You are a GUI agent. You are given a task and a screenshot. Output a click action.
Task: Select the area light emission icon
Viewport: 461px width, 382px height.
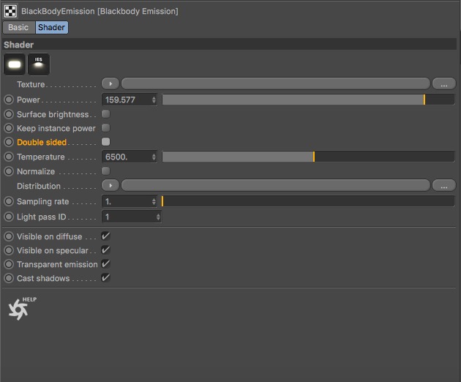click(14, 64)
